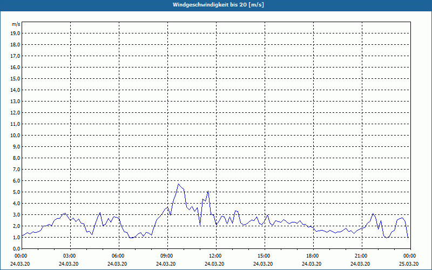Click the highest wind speed peak on curve
This screenshot has width=432, height=270.
click(178, 184)
